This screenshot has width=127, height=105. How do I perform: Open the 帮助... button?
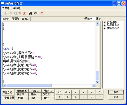click(x=48, y=91)
